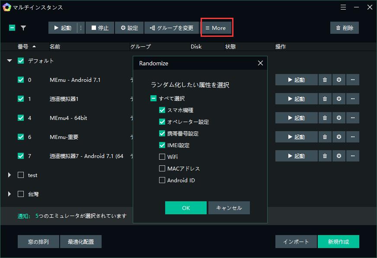Click the multi-select toggle icon top left
Image resolution: width=377 pixels, height=258 pixels.
(x=12, y=27)
